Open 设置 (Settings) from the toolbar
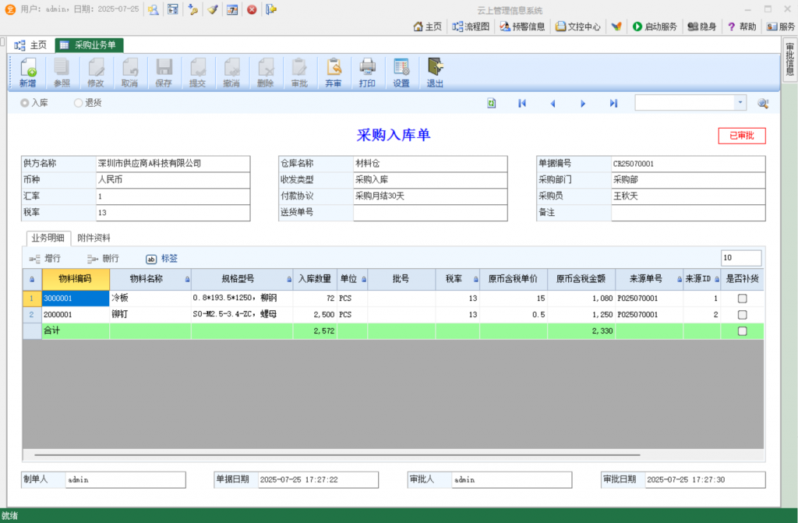The width and height of the screenshot is (798, 523). click(x=401, y=72)
